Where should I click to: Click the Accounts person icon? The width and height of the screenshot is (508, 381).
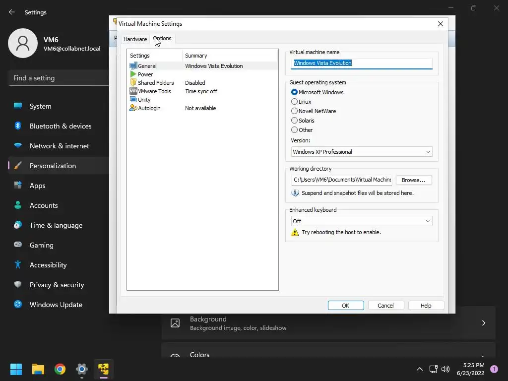[x=18, y=205]
